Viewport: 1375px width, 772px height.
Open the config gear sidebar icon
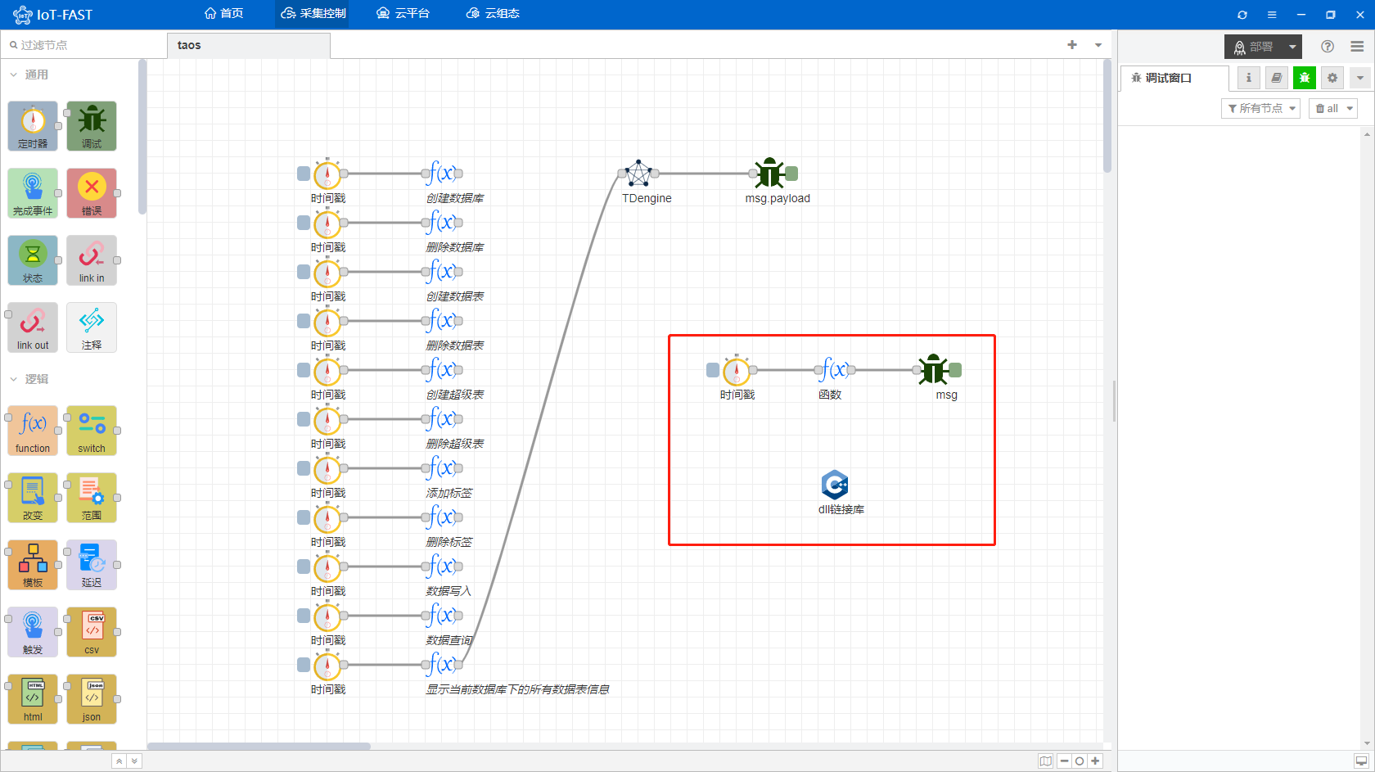(1332, 78)
